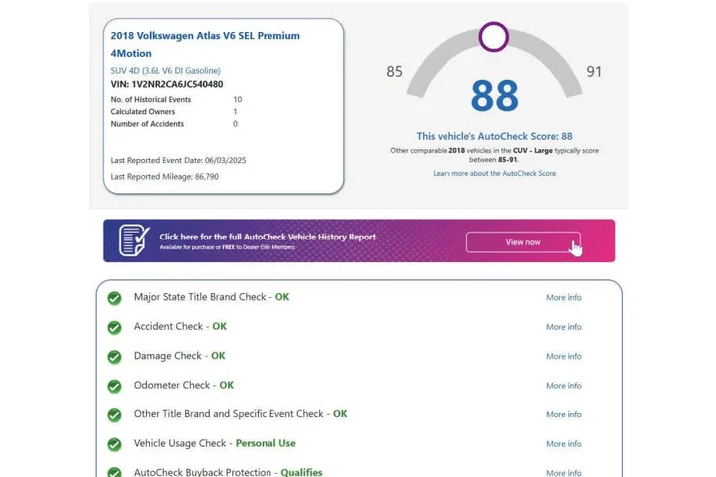The height and width of the screenshot is (477, 716).
Task: Show More info for Odometer Check
Action: click(x=564, y=386)
